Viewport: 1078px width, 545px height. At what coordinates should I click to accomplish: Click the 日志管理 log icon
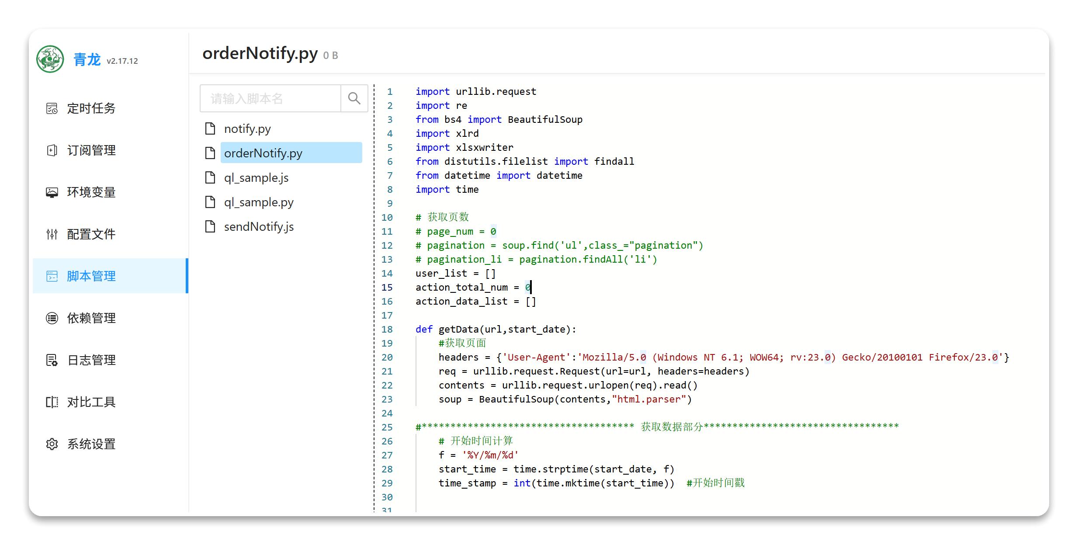point(52,360)
